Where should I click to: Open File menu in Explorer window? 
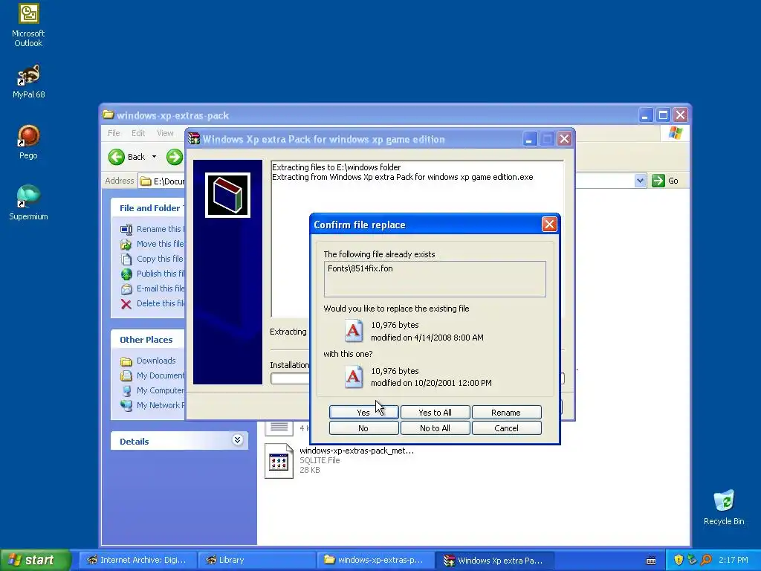(x=114, y=133)
